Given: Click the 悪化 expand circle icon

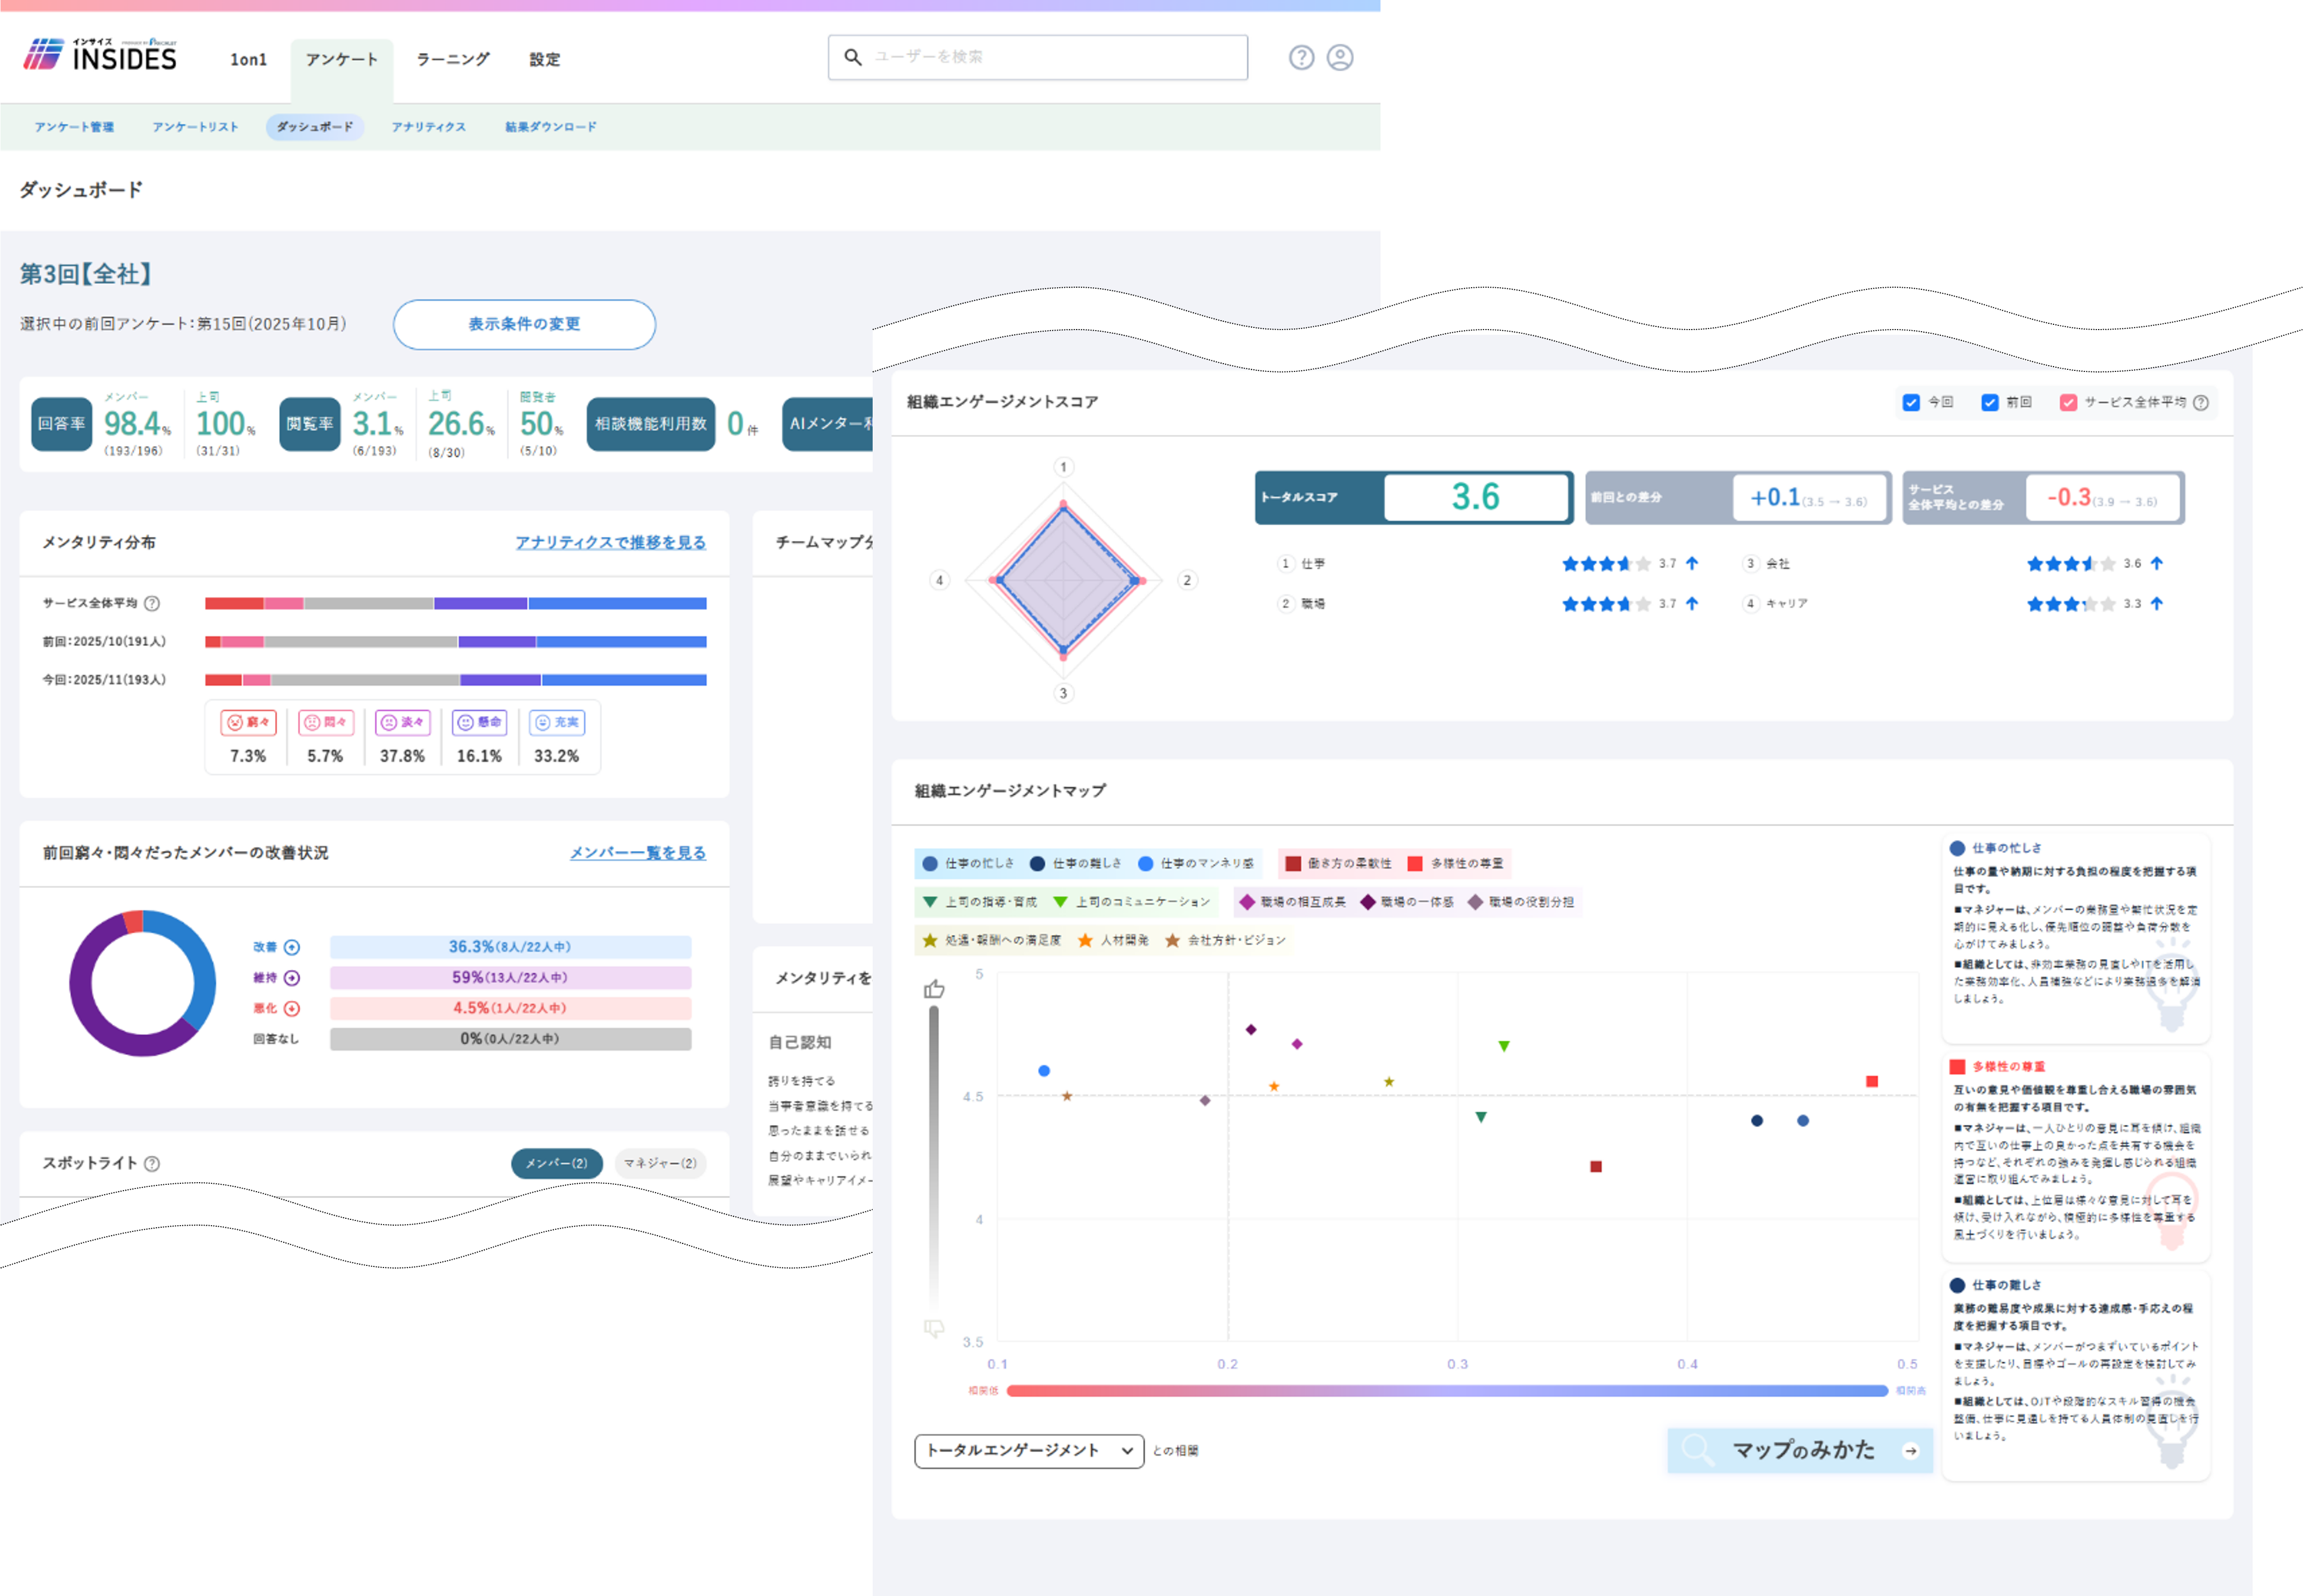Looking at the screenshot, I should (292, 1008).
